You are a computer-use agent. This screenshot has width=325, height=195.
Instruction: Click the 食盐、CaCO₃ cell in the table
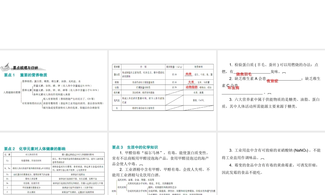point(198,100)
